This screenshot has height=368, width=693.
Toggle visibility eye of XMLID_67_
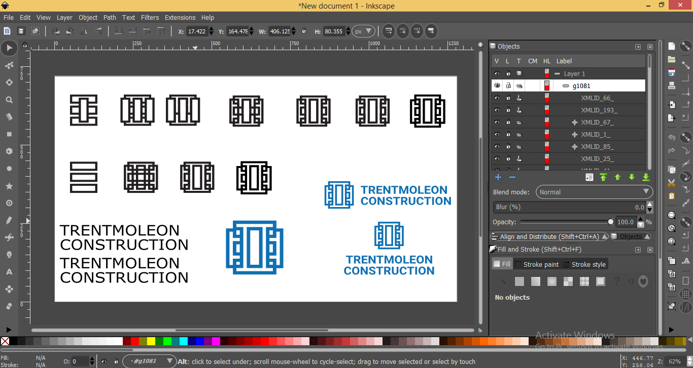tap(497, 122)
